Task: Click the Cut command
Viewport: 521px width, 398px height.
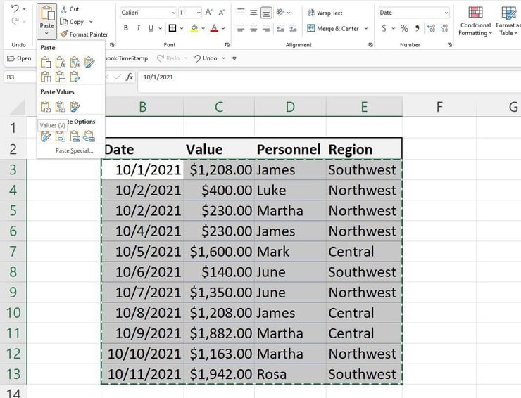Action: (x=70, y=9)
